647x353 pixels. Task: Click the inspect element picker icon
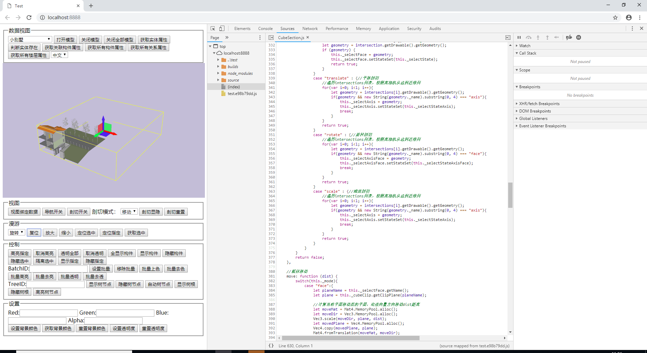pyautogui.click(x=213, y=29)
